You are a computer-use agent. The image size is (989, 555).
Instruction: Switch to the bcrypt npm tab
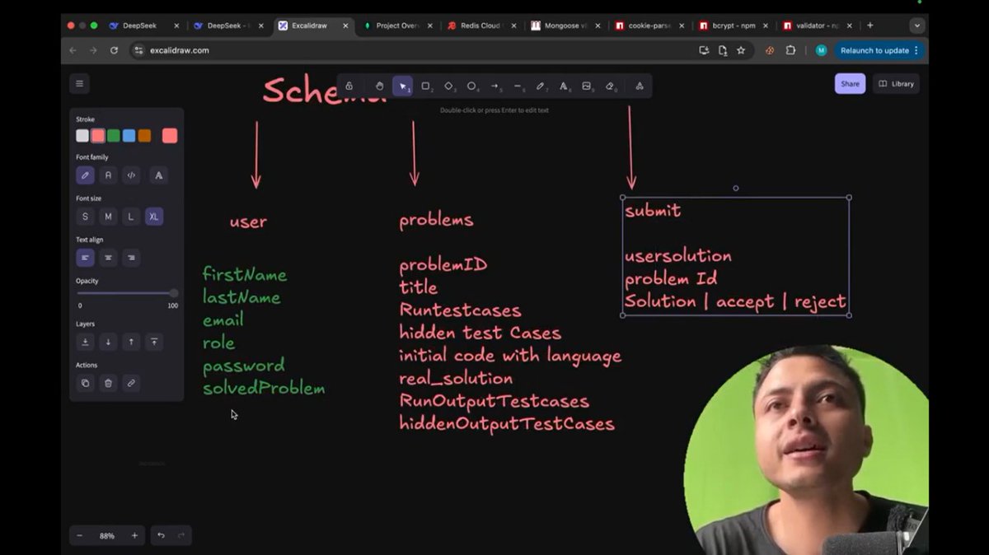pos(732,26)
